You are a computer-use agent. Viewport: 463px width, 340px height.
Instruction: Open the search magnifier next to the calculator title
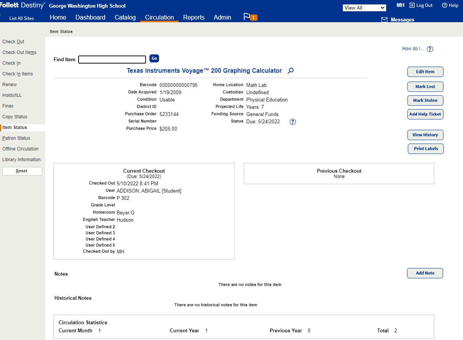tap(290, 71)
